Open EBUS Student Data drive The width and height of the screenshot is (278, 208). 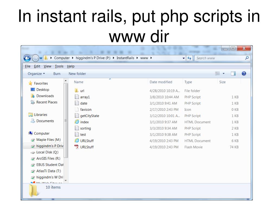coord(50,165)
